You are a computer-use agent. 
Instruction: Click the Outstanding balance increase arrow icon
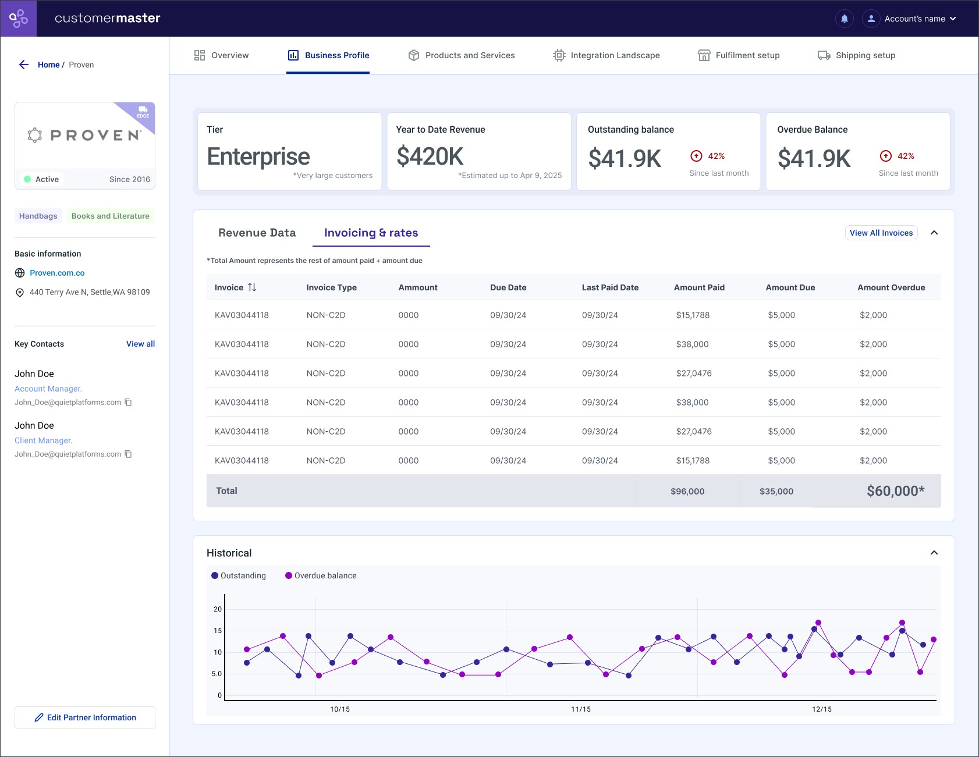pos(696,156)
